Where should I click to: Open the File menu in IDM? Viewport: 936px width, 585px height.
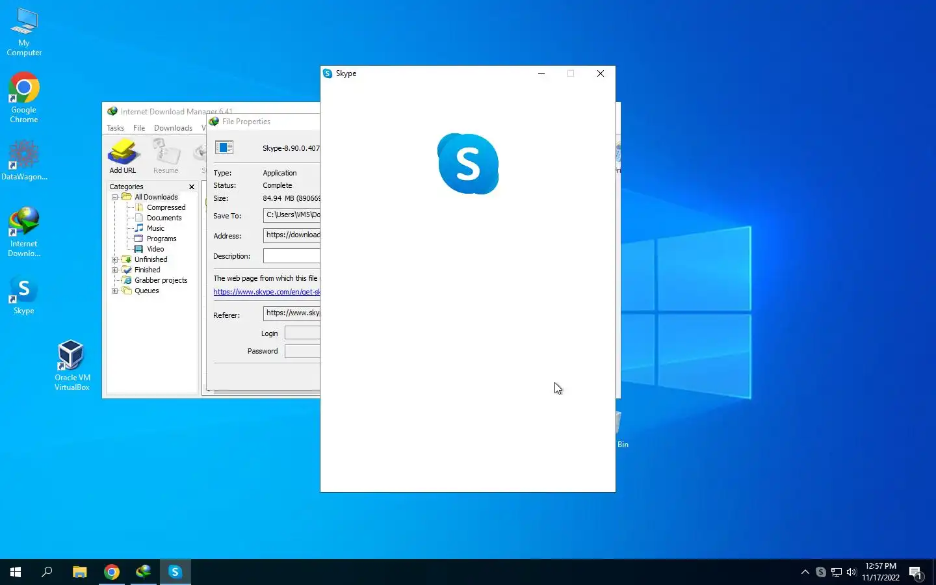pos(139,128)
